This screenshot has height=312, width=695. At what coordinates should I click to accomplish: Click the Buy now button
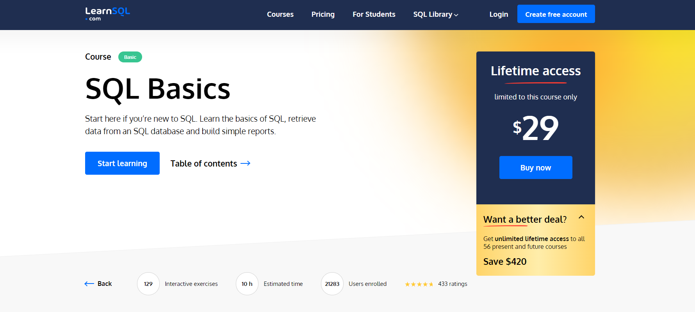click(536, 168)
